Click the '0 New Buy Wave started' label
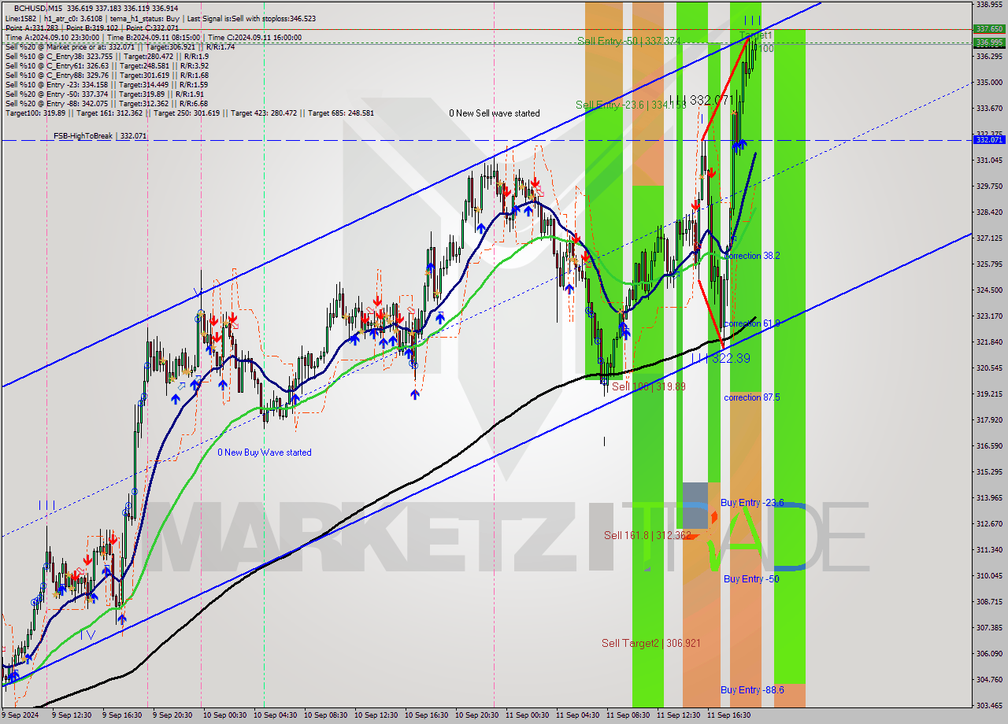The height and width of the screenshot is (724, 1008). pyautogui.click(x=265, y=452)
